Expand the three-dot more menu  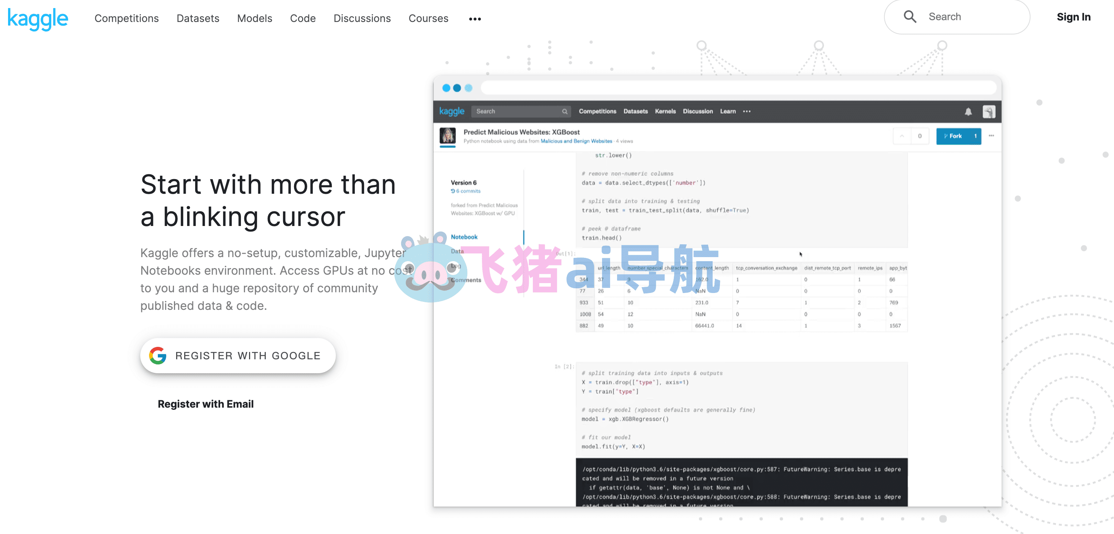point(475,19)
